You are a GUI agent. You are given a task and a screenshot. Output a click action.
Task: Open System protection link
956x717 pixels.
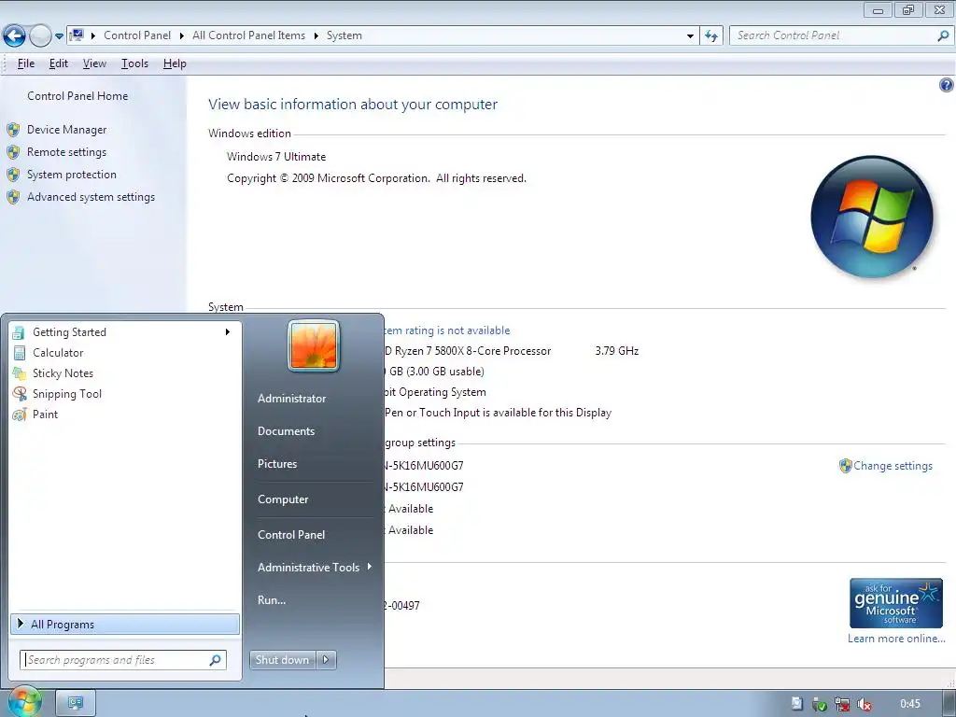pyautogui.click(x=71, y=175)
